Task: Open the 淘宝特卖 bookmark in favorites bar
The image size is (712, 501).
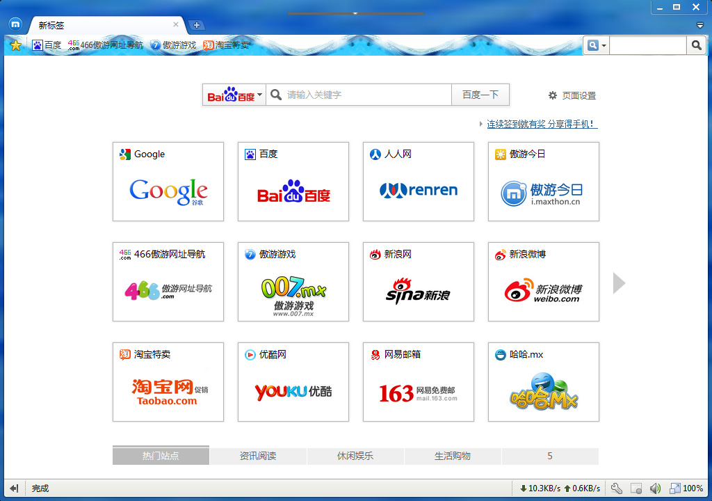Action: pos(226,45)
